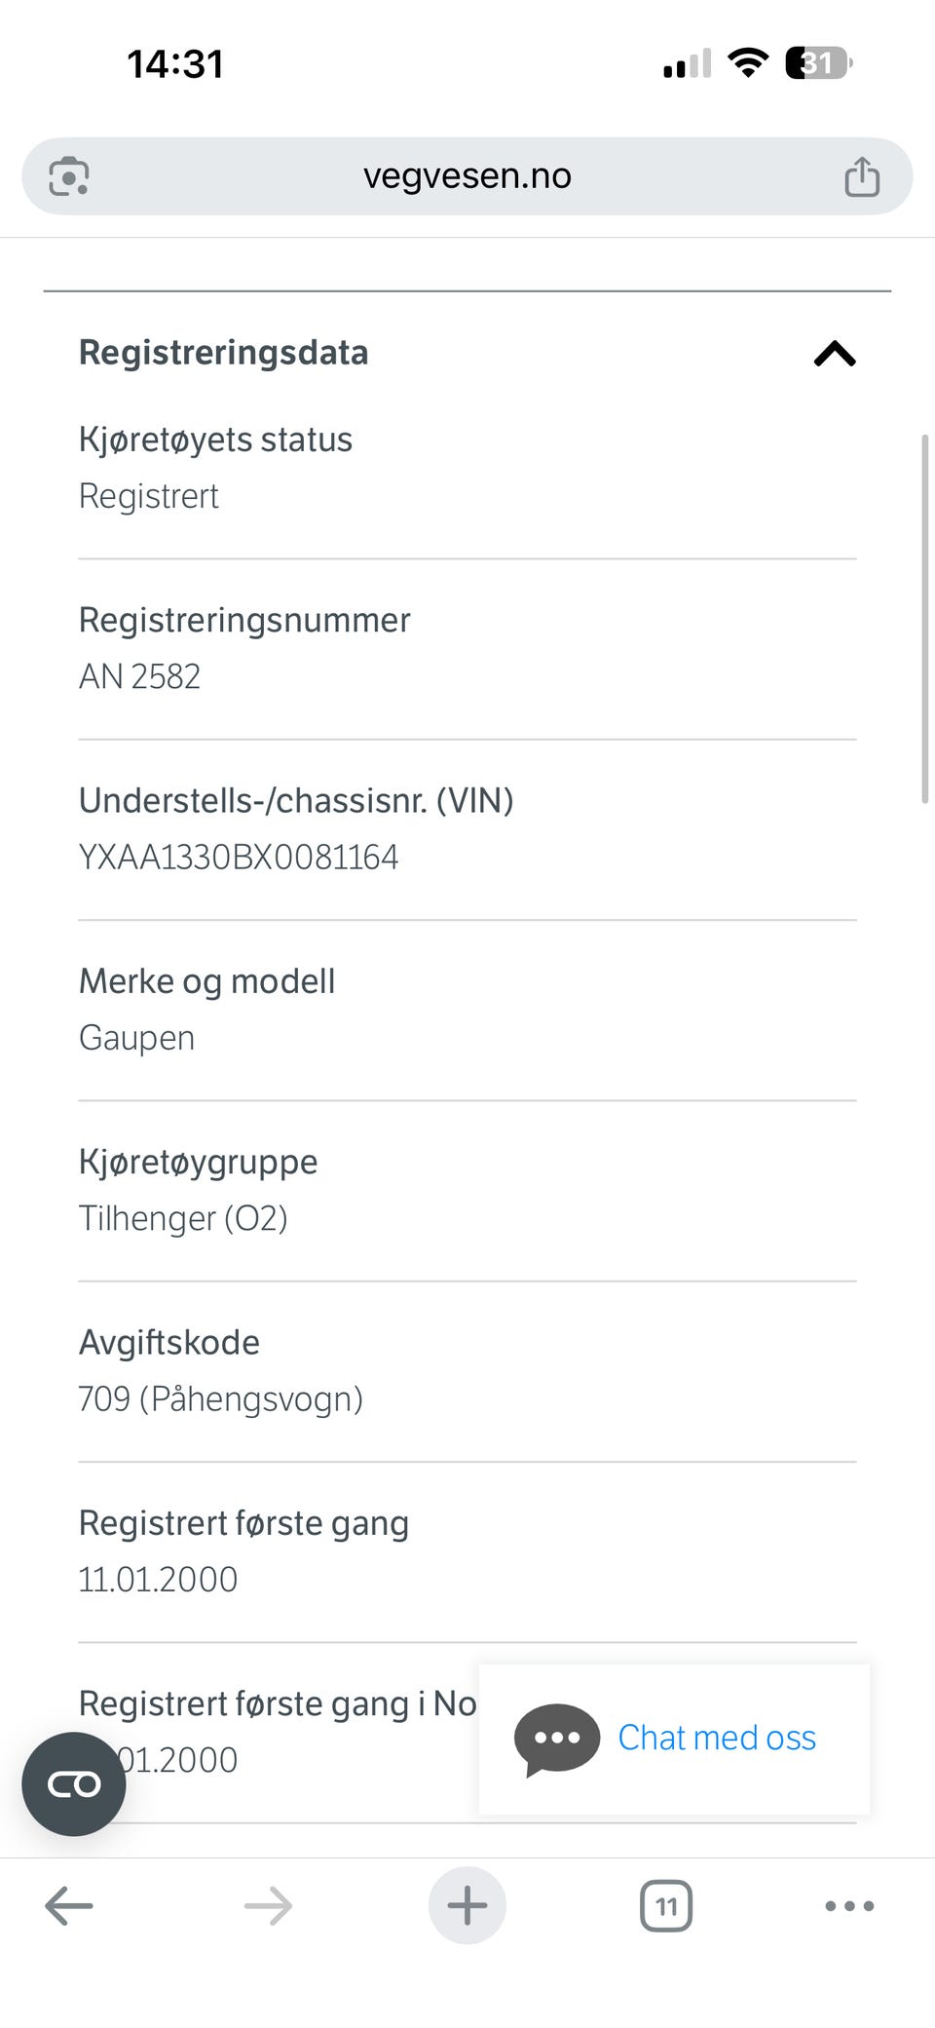This screenshot has width=935, height=2028.
Task: Open the Chat med oss link
Action: tap(717, 1738)
